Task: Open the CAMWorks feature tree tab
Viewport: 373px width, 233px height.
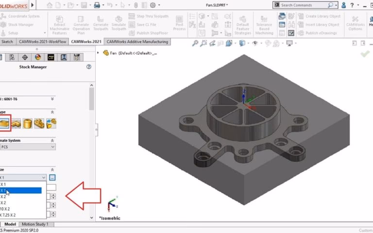Action: tap(51, 57)
